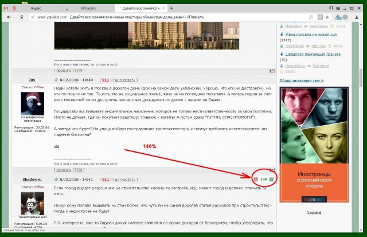Downvote Shadowru's post with minus icon
The image size is (367, 237).
[x=256, y=179]
